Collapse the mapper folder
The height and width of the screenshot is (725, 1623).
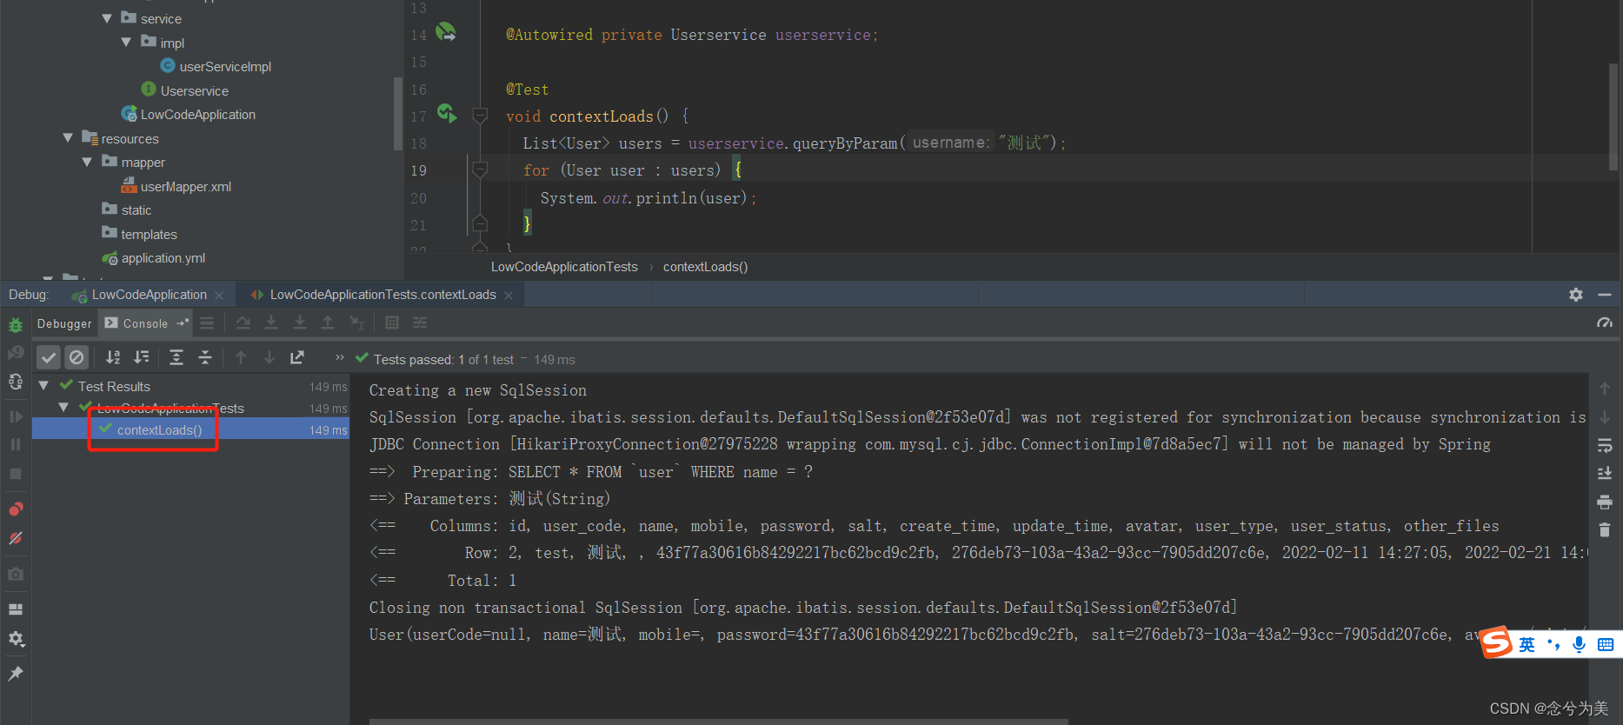pos(87,162)
